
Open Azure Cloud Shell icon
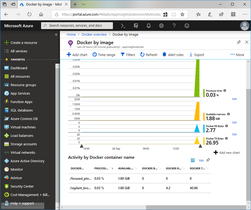123,26
